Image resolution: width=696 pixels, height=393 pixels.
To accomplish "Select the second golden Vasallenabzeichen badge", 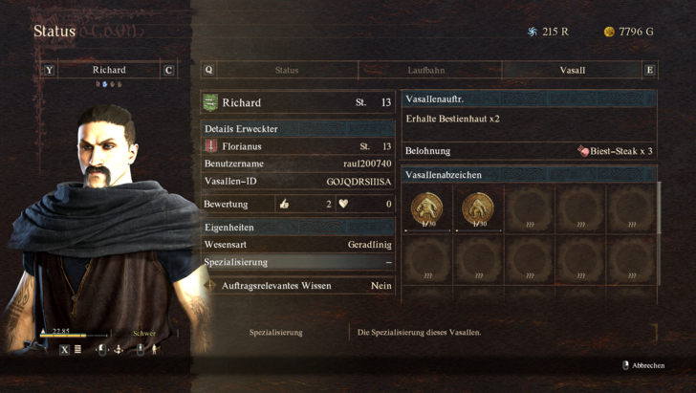I will pos(478,208).
